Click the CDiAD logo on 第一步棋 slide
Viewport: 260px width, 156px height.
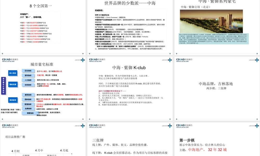(x=184, y=126)
